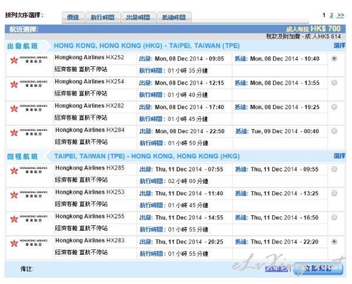Select return flight HX253 radio button
This screenshot has width=352, height=284.
point(334,193)
